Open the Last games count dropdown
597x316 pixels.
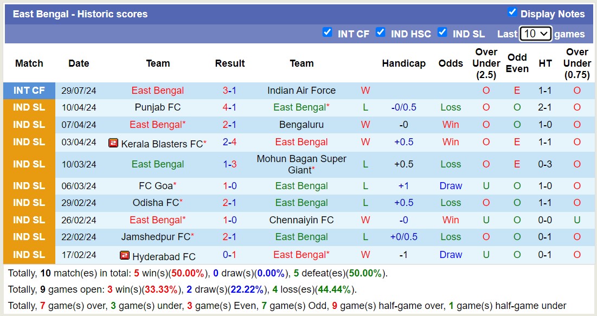536,34
